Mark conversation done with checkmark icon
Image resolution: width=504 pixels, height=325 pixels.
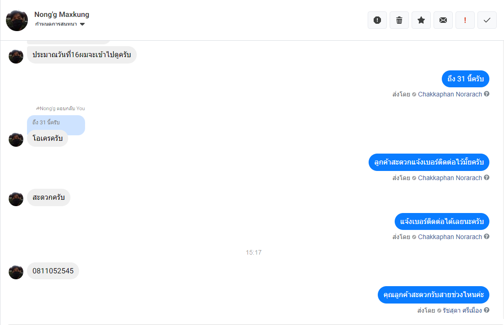(x=487, y=20)
